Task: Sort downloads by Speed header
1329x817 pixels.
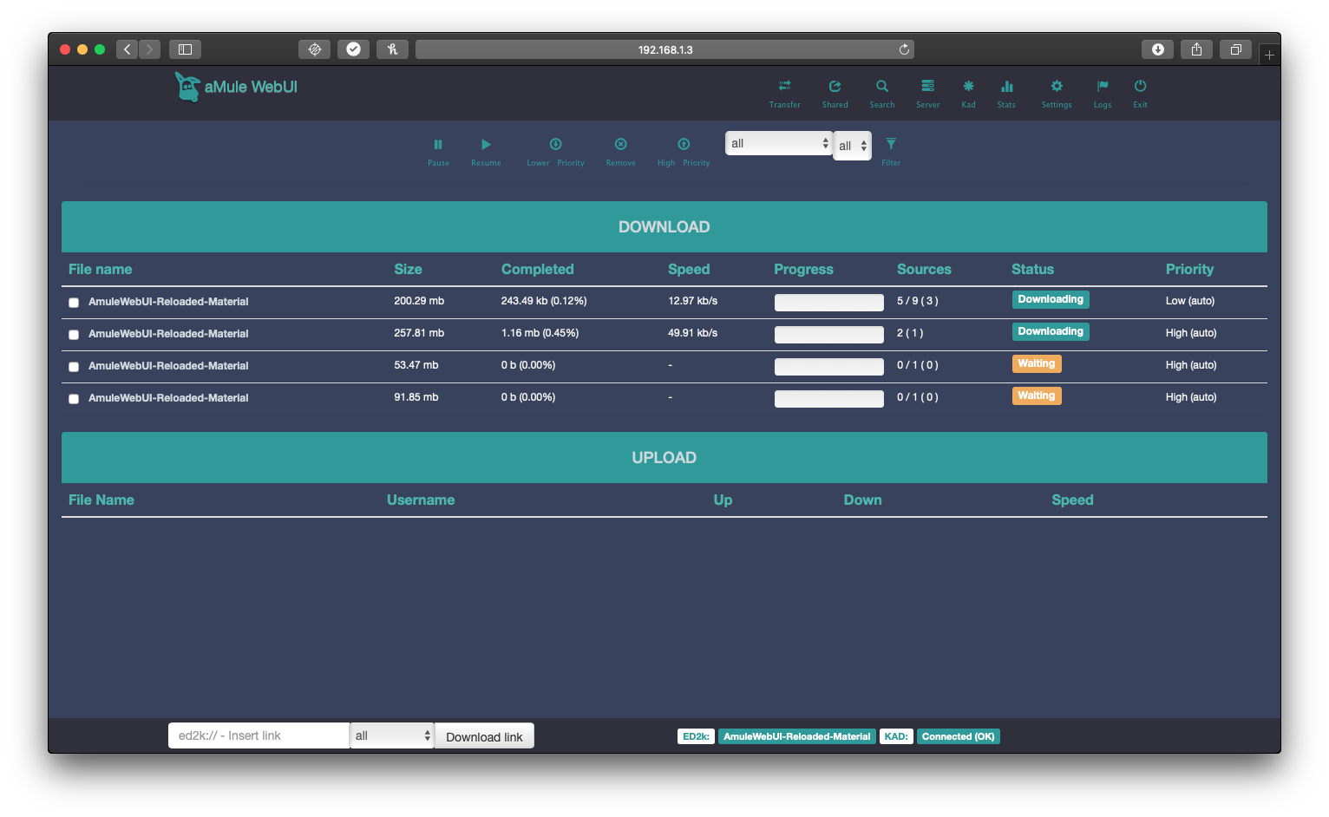Action: (689, 269)
